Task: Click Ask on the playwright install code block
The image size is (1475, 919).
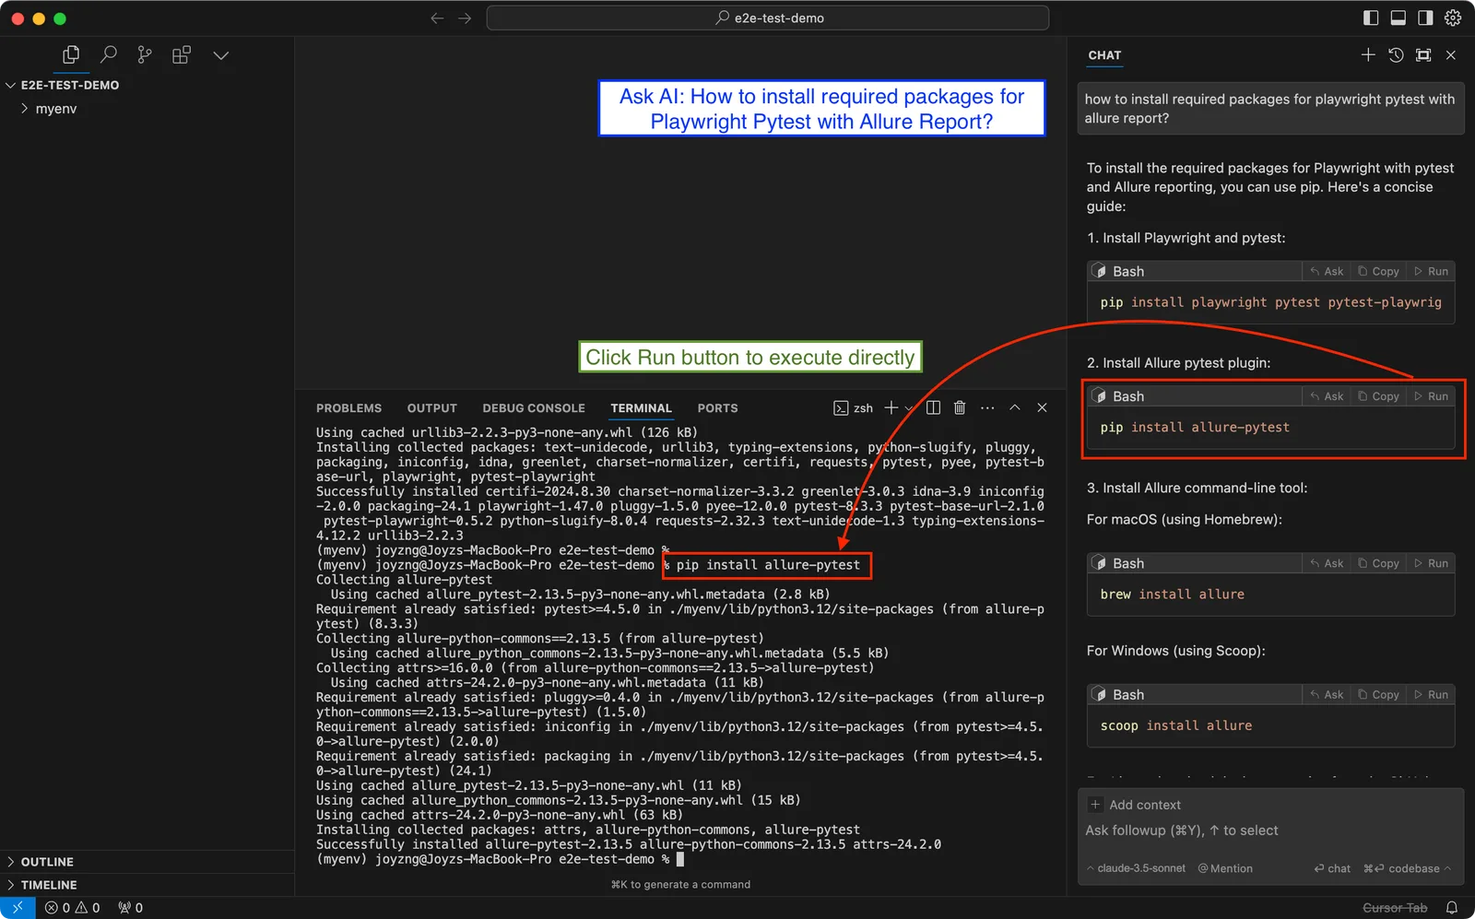Action: (x=1327, y=272)
